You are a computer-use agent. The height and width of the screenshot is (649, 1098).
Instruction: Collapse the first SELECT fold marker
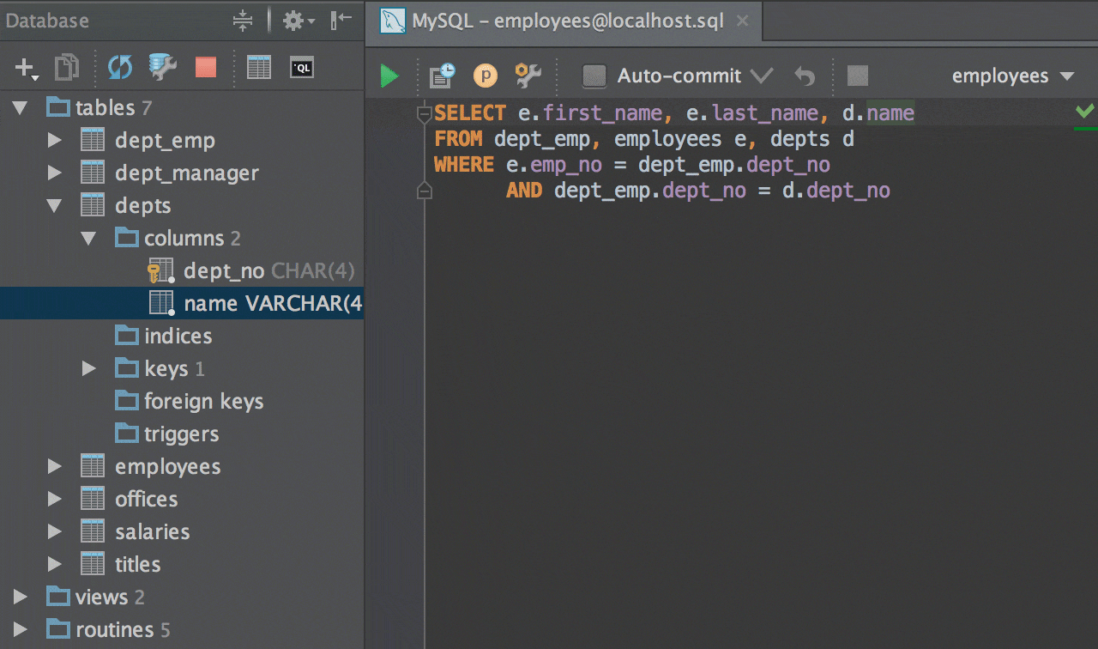coord(424,113)
